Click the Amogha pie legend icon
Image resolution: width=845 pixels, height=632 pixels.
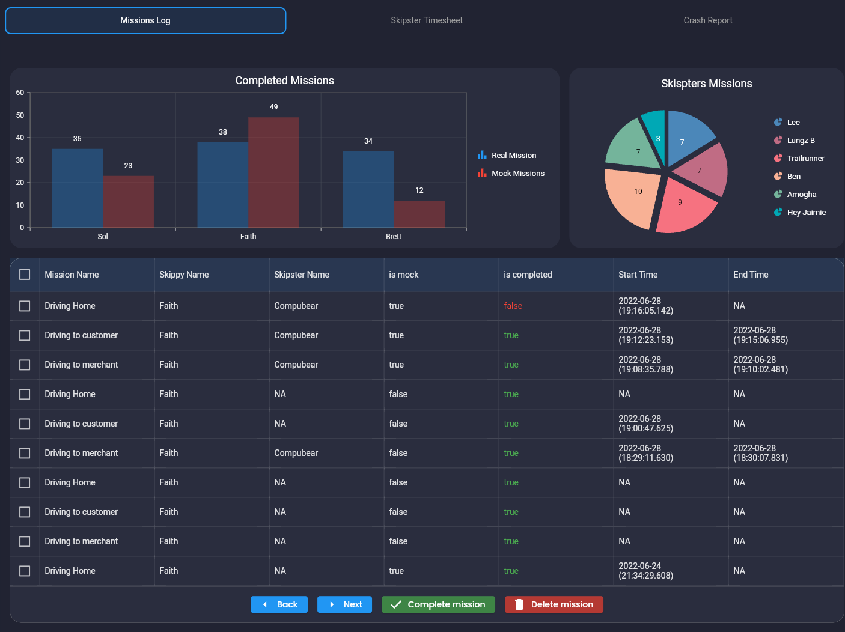(778, 194)
